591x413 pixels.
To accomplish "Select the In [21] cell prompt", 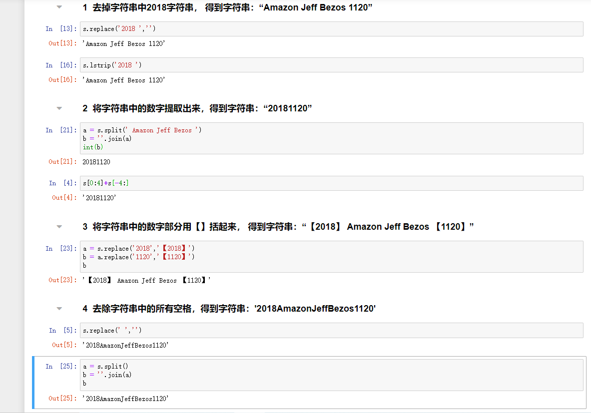I will click(x=59, y=130).
